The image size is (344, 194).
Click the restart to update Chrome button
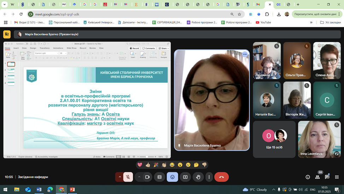click(315, 14)
